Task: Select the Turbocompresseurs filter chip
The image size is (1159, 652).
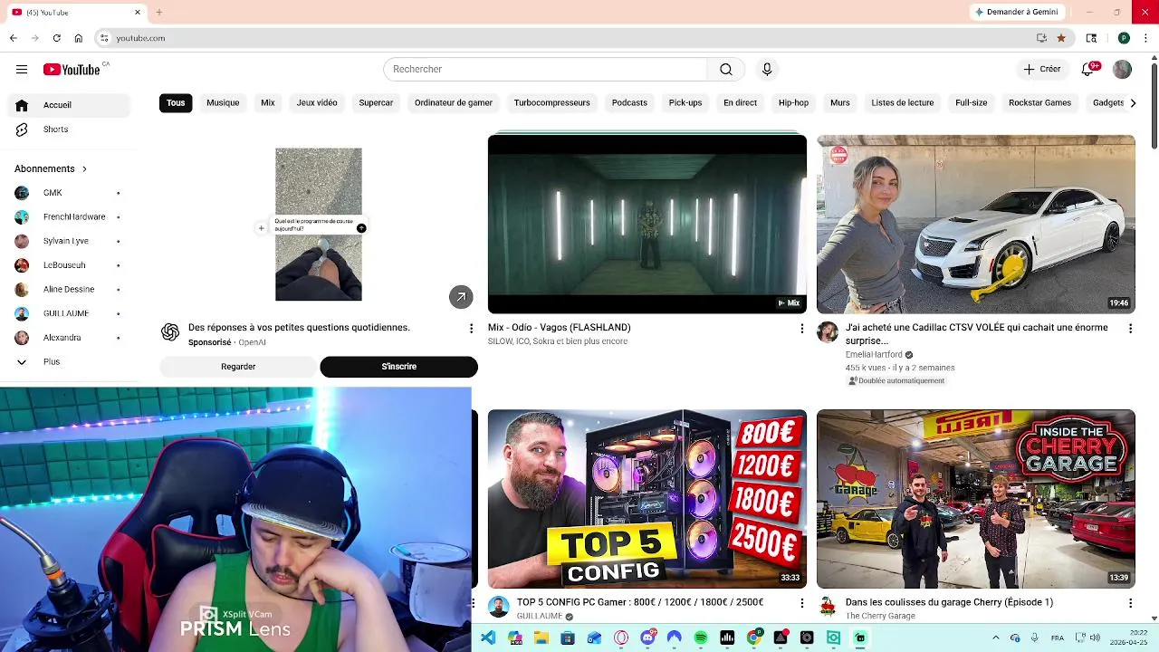Action: (x=551, y=102)
